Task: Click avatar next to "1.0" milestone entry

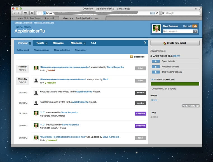Action: 36,125
